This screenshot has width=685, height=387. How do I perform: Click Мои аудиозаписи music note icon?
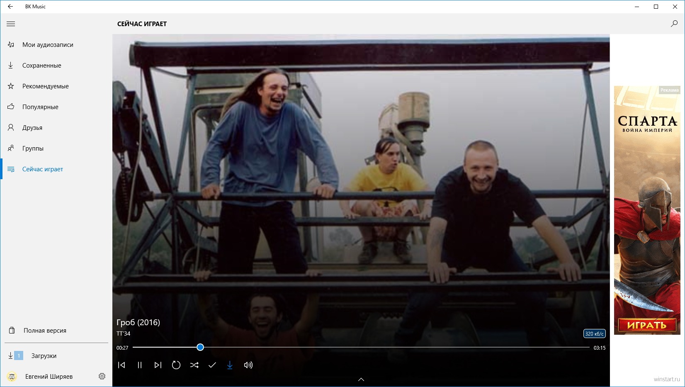(11, 44)
